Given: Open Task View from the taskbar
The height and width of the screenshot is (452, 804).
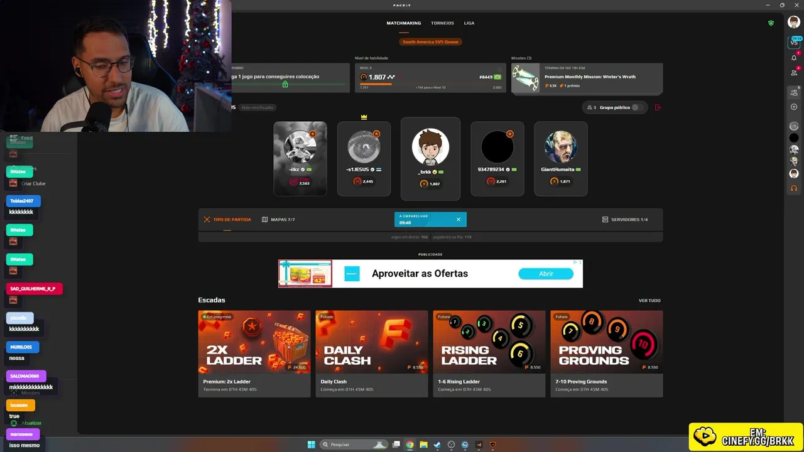Looking at the screenshot, I should tap(396, 444).
